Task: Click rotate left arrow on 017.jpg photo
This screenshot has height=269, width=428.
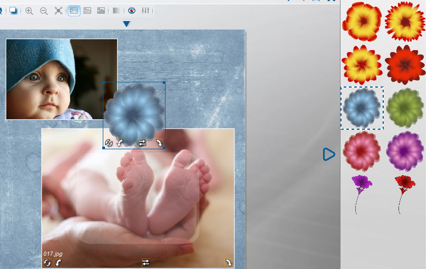Action: pyautogui.click(x=59, y=263)
